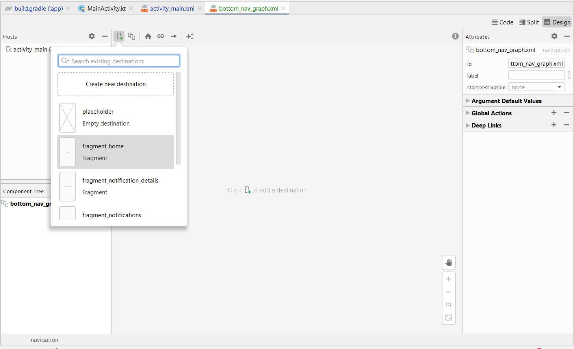This screenshot has width=574, height=349.
Task: Close the MainActivity.kt tab
Action: (131, 8)
